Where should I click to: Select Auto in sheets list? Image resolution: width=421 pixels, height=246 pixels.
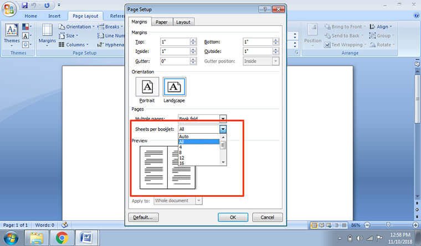coord(199,137)
